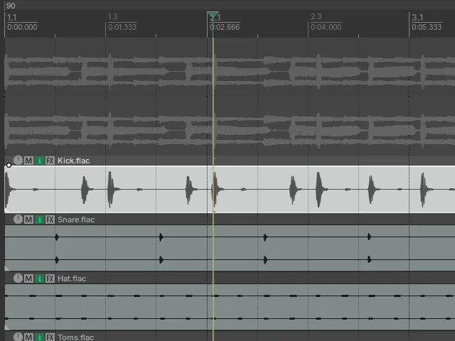
Task: Open the FX chain for the Hat.flac item
Action: click(x=50, y=278)
